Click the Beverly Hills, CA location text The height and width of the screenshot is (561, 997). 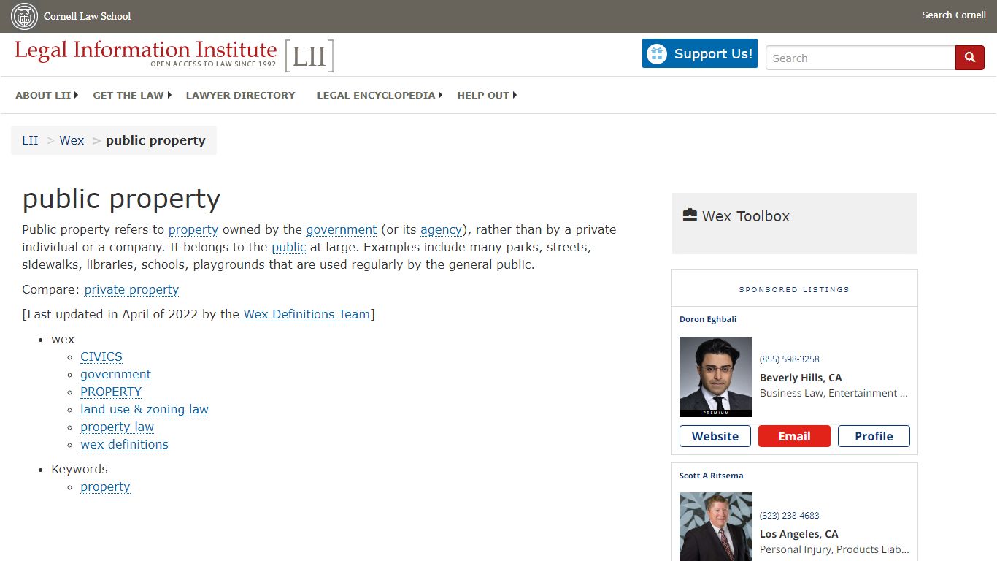801,378
